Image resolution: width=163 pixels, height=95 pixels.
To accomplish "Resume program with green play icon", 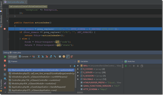I will point(5,57).
